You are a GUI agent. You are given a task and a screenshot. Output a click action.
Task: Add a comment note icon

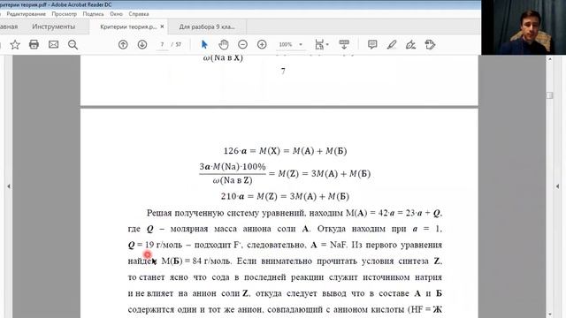click(372, 44)
